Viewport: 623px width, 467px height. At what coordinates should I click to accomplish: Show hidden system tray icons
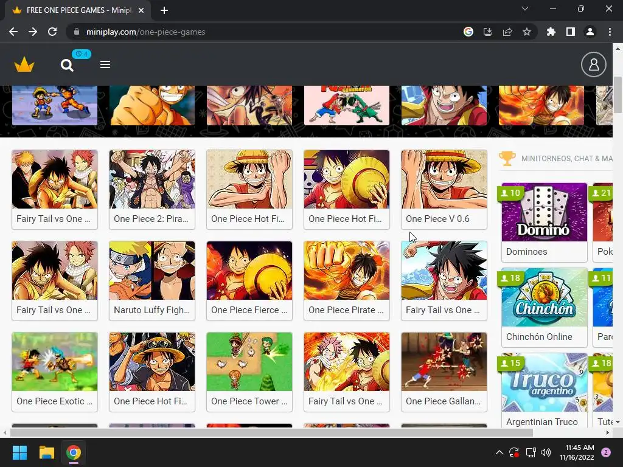(x=499, y=452)
